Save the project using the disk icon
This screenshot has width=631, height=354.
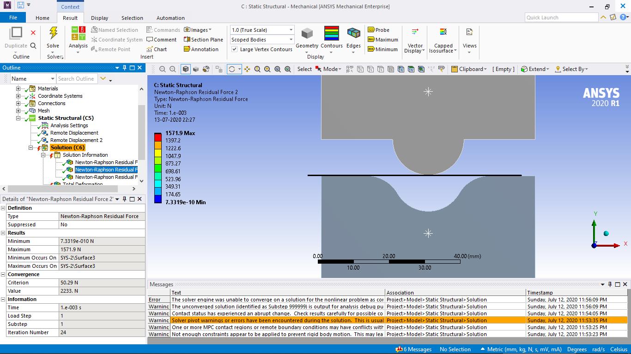click(x=20, y=6)
